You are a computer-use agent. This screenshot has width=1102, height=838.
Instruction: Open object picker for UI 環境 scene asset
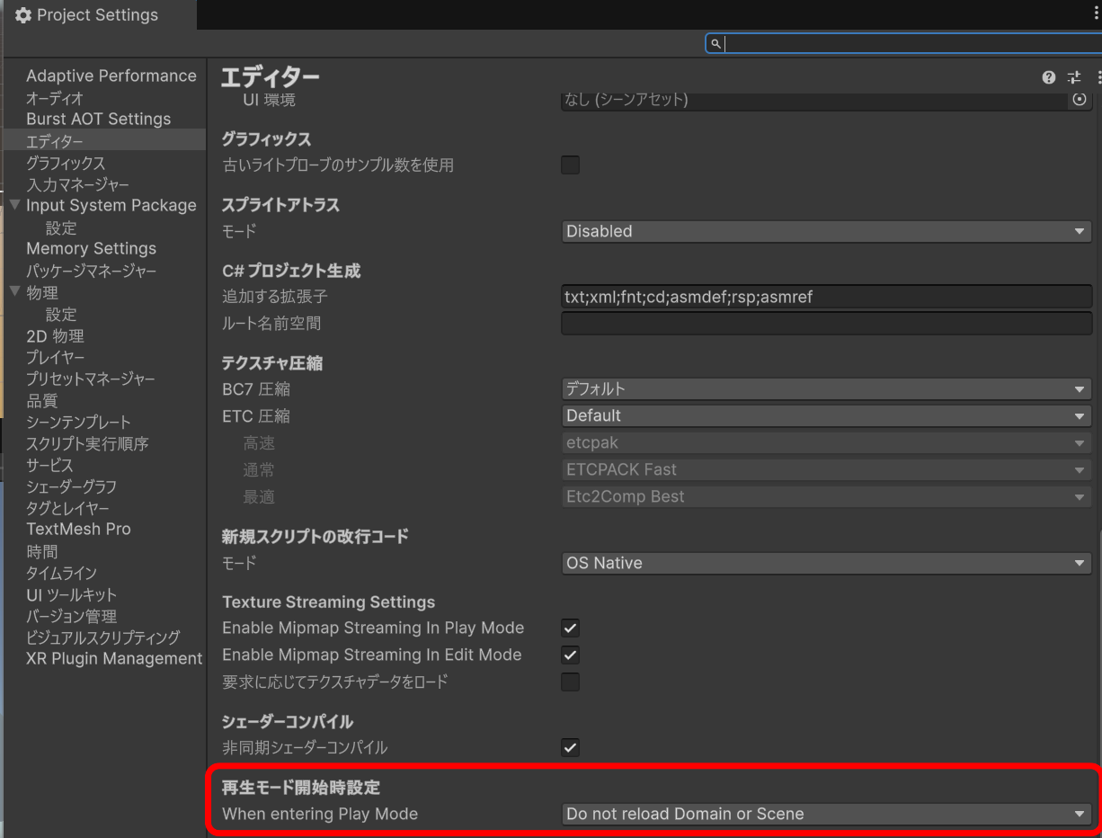click(1080, 101)
